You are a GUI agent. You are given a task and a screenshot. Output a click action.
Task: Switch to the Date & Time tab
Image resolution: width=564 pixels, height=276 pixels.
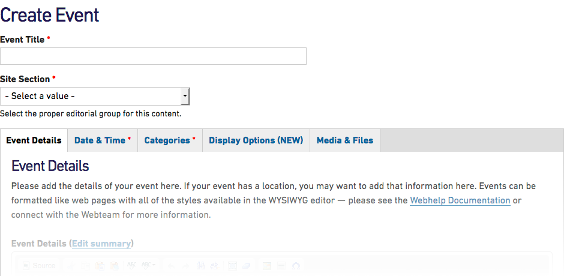tap(103, 140)
